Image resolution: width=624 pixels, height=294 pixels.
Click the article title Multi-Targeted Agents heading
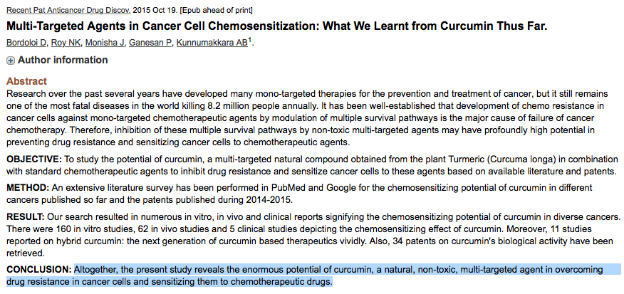(277, 26)
